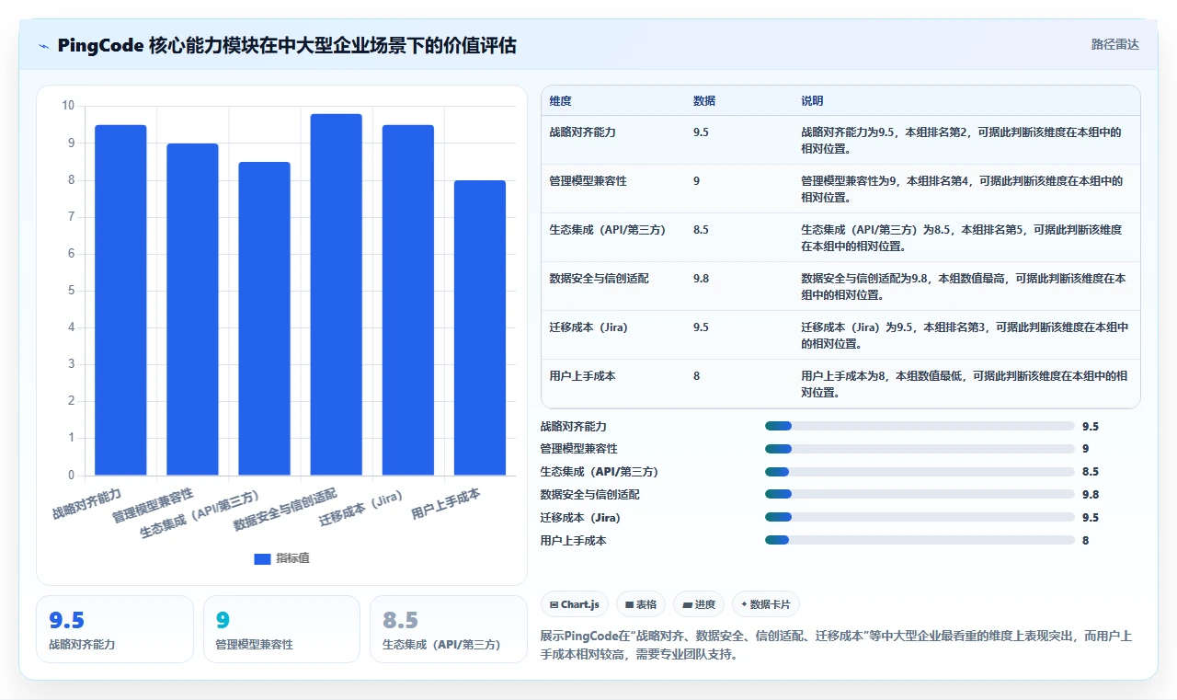Click the 管理模型兼容性 table row name
Screen dimensions: 1177x700
coord(588,181)
